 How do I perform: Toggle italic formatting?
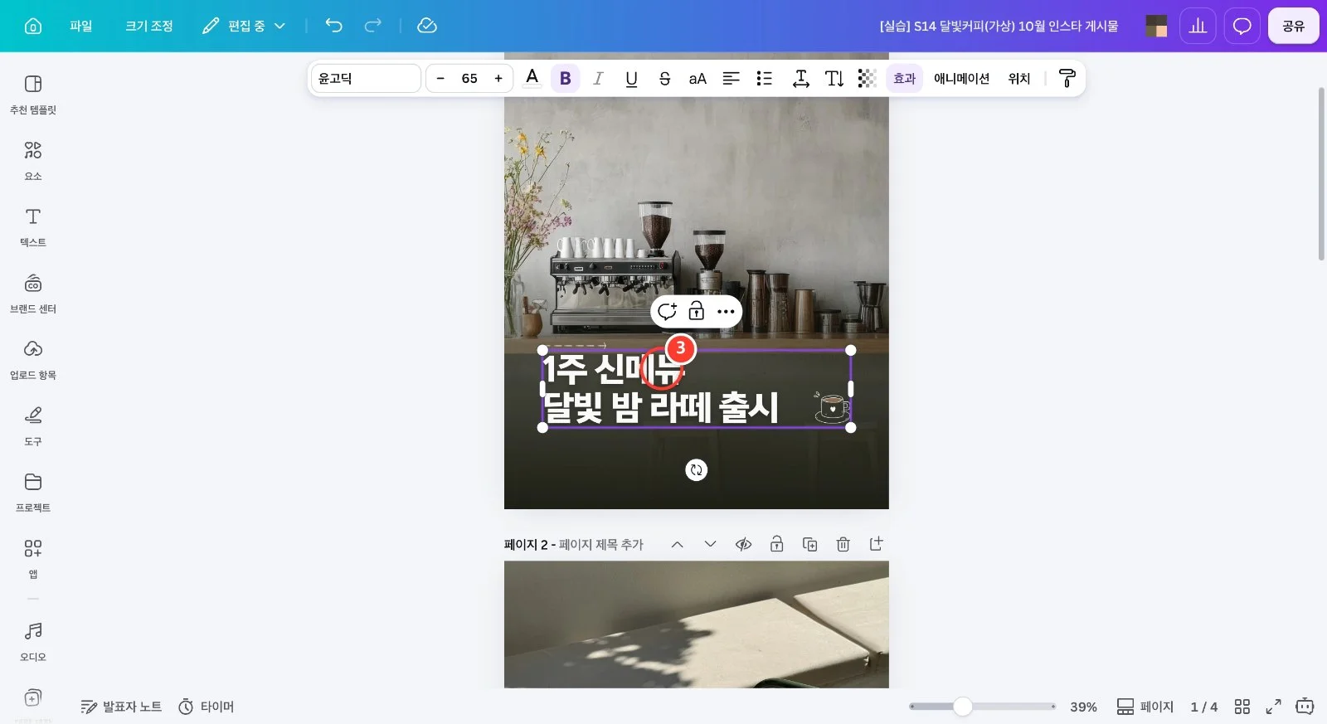pos(598,78)
